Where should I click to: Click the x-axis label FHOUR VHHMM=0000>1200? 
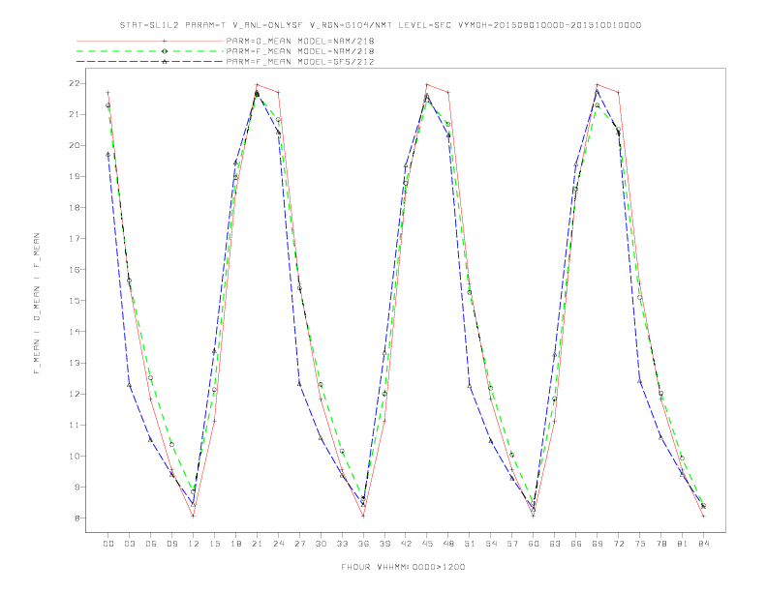(403, 567)
